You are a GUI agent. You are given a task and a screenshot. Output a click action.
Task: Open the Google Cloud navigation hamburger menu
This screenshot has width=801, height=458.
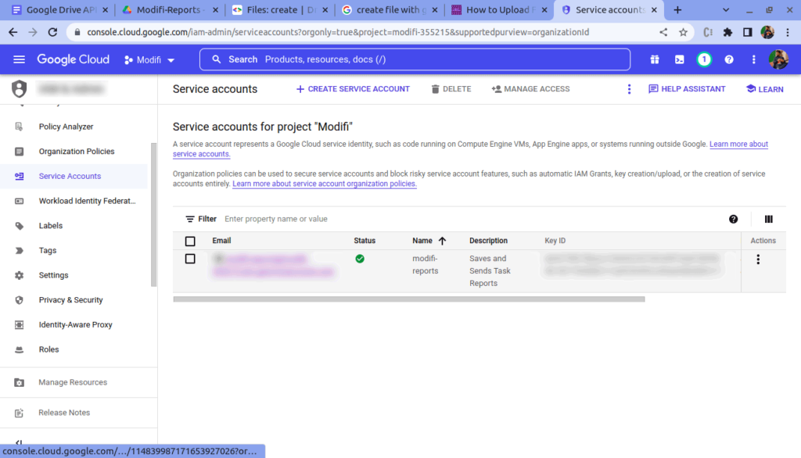click(20, 59)
